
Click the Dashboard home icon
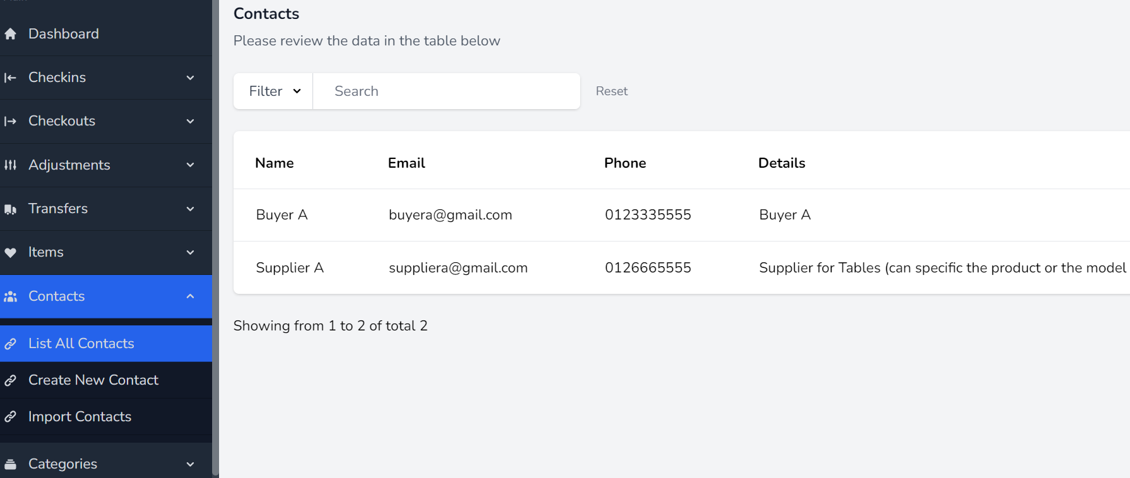10,34
